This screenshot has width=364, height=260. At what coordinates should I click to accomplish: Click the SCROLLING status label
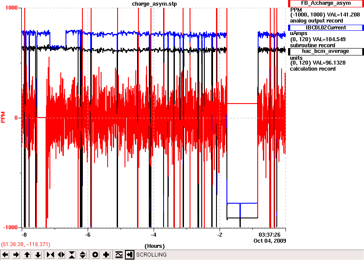151,255
